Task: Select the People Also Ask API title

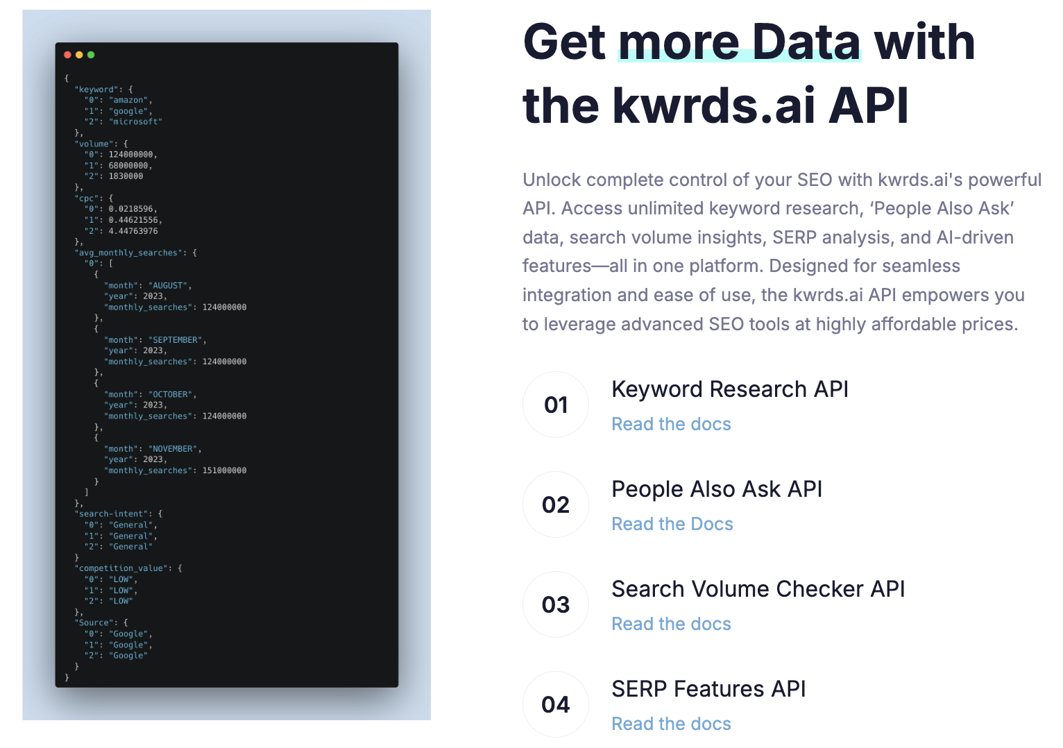Action: (x=717, y=489)
